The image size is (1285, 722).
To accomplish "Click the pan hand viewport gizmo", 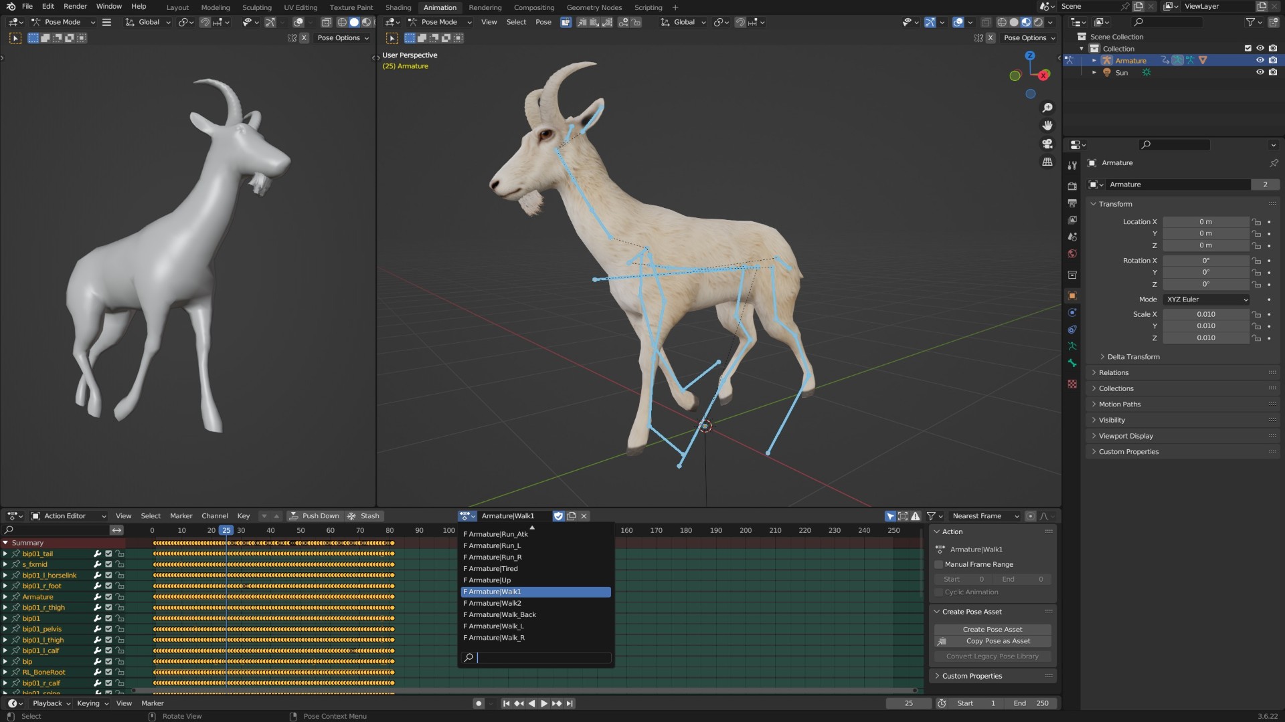I will (1047, 126).
